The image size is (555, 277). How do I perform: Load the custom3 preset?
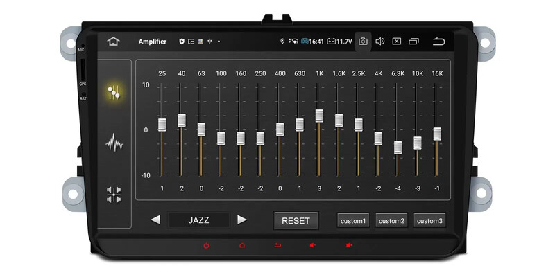coord(429,221)
